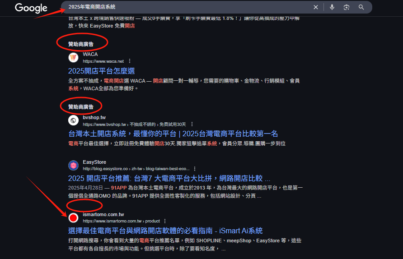The width and height of the screenshot is (403, 259).
Task: Open 台灣本土開店系統 bvshop result title
Action: [x=173, y=134]
